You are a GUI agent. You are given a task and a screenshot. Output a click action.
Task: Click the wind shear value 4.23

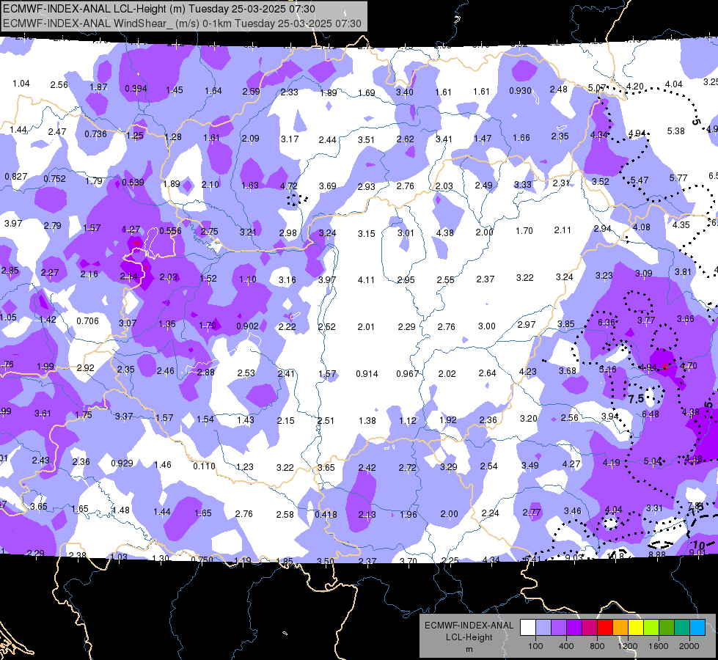point(527,372)
